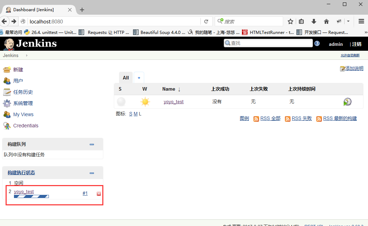The image size is (368, 226).
Task: Click the search help question icon
Action: click(x=317, y=43)
